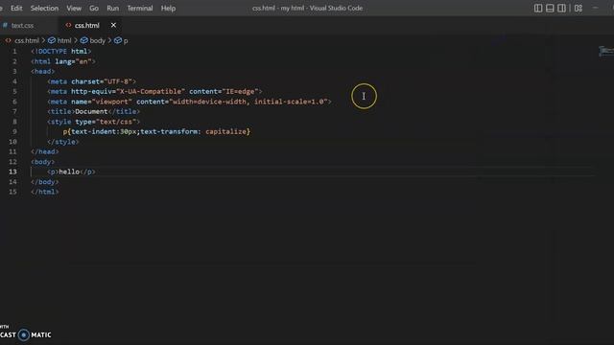
Task: Click the "IE=edge" content value
Action: (x=240, y=92)
